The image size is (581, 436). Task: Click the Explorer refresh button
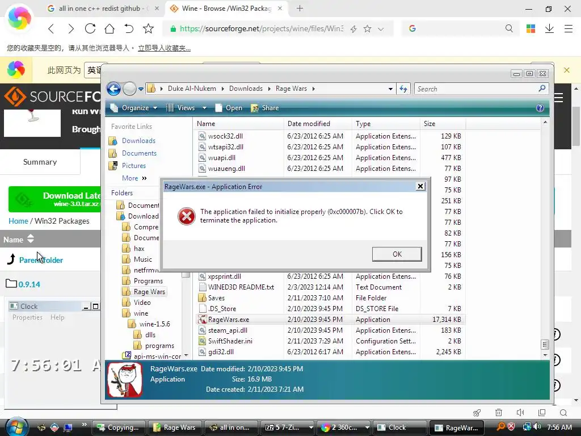[403, 89]
